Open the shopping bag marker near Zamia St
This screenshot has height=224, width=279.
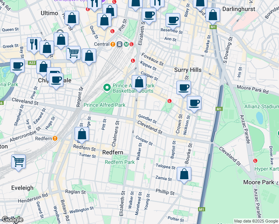click(x=184, y=175)
